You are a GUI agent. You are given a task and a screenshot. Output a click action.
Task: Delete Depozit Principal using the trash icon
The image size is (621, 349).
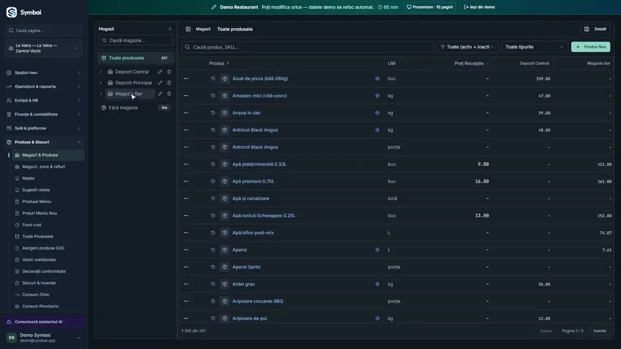(x=169, y=83)
